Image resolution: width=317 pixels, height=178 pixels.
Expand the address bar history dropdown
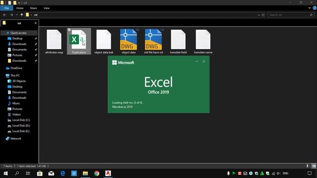pyautogui.click(x=259, y=15)
